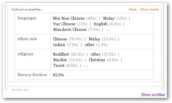Click English in the languages row
Viewport: 172px width, 103px height.
[x=101, y=24]
